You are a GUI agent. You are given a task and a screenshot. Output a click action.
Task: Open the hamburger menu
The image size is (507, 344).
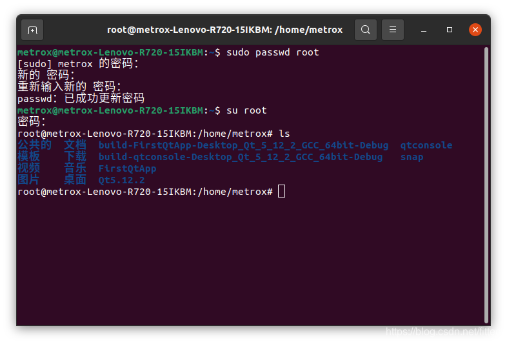[393, 30]
